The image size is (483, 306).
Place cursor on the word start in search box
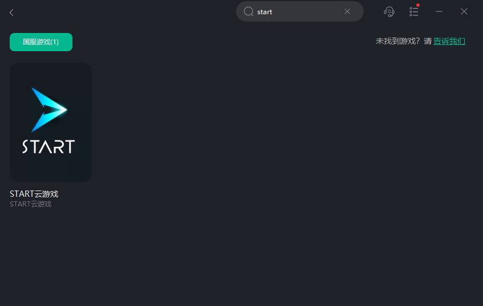click(265, 12)
